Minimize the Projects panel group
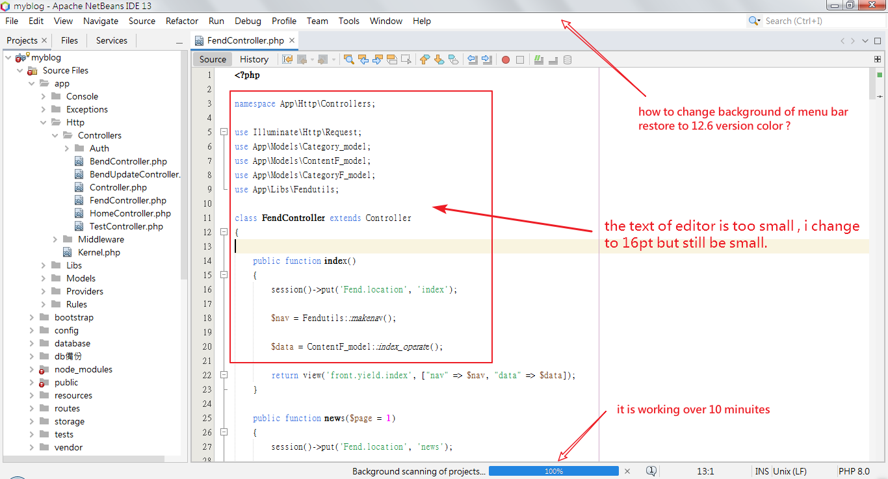888x479 pixels. [179, 42]
